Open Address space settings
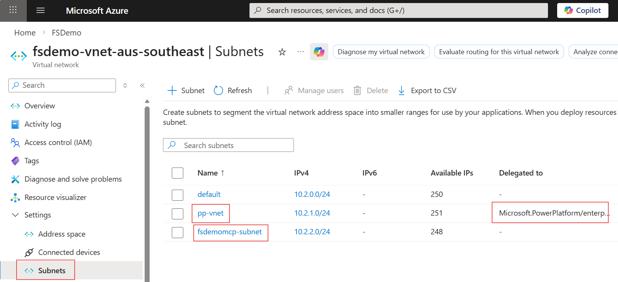 click(62, 234)
